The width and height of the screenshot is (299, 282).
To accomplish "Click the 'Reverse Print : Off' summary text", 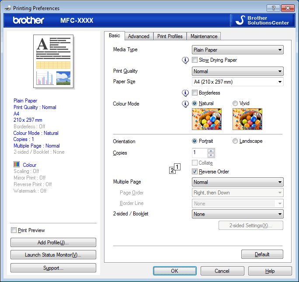I will (33, 184).
